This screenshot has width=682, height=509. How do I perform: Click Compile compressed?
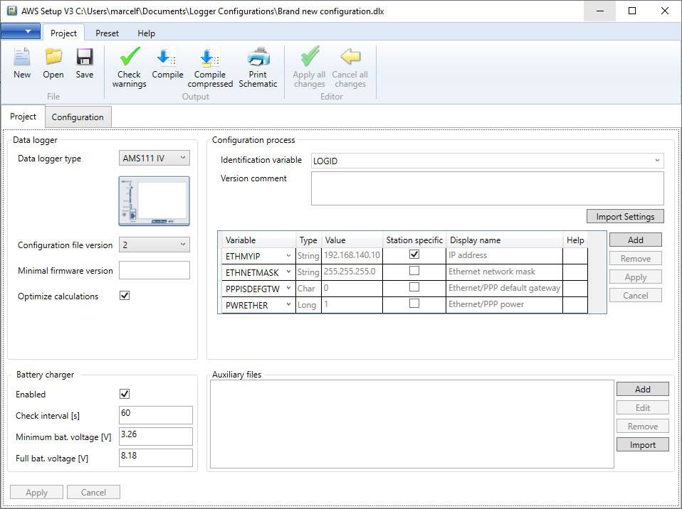[x=210, y=68]
